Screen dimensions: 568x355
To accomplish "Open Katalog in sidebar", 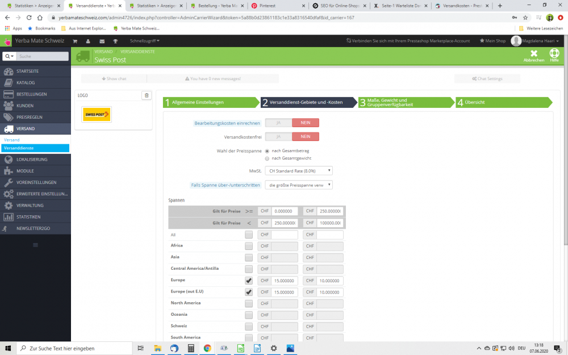I will click(x=35, y=82).
